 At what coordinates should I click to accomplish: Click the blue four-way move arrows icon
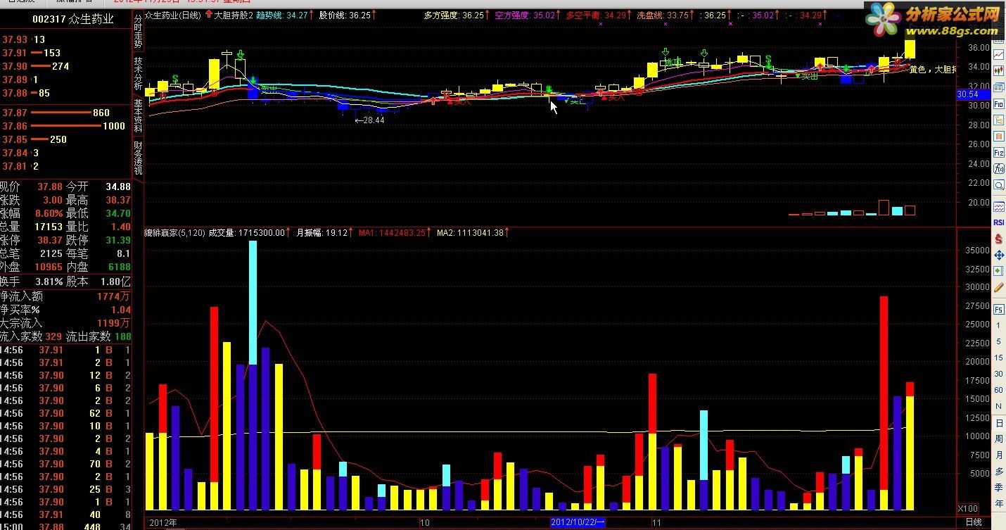[998, 257]
